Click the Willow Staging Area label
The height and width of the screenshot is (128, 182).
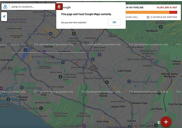[x=83, y=114]
